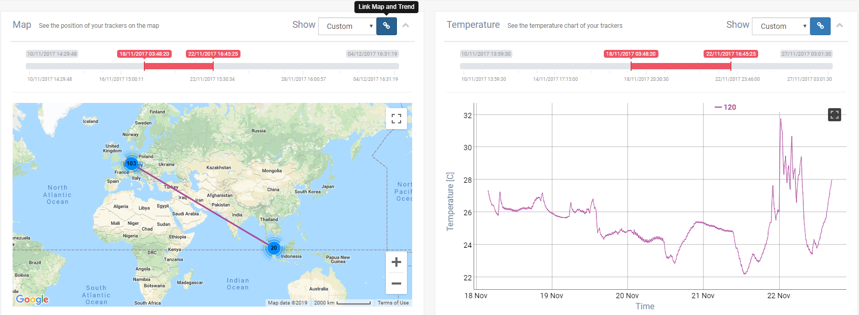Click Map slider end handle 22/11/2017 16:45:25
This screenshot has height=315, width=859.
click(213, 66)
